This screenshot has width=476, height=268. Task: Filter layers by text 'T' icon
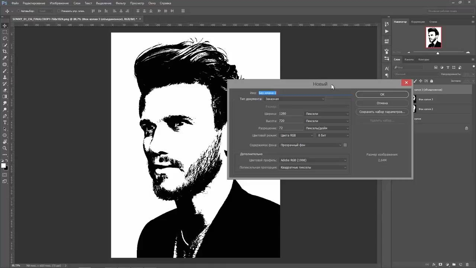[x=448, y=67]
